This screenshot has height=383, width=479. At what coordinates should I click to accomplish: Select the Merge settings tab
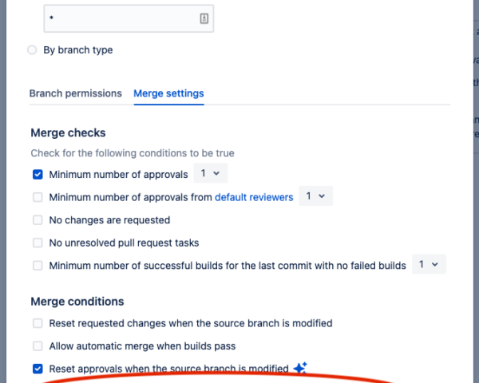coord(168,93)
